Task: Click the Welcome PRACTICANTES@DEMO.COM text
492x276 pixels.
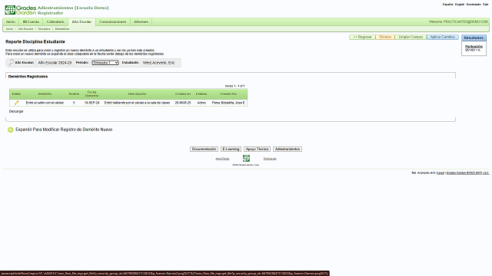Action: click(458, 22)
